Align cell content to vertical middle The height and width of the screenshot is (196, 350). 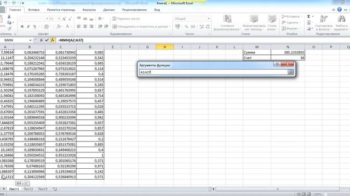point(85,19)
